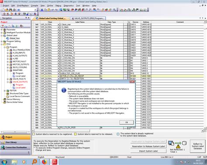Click the database cylinder icon
This screenshot has width=207, height=165.
click(184, 143)
